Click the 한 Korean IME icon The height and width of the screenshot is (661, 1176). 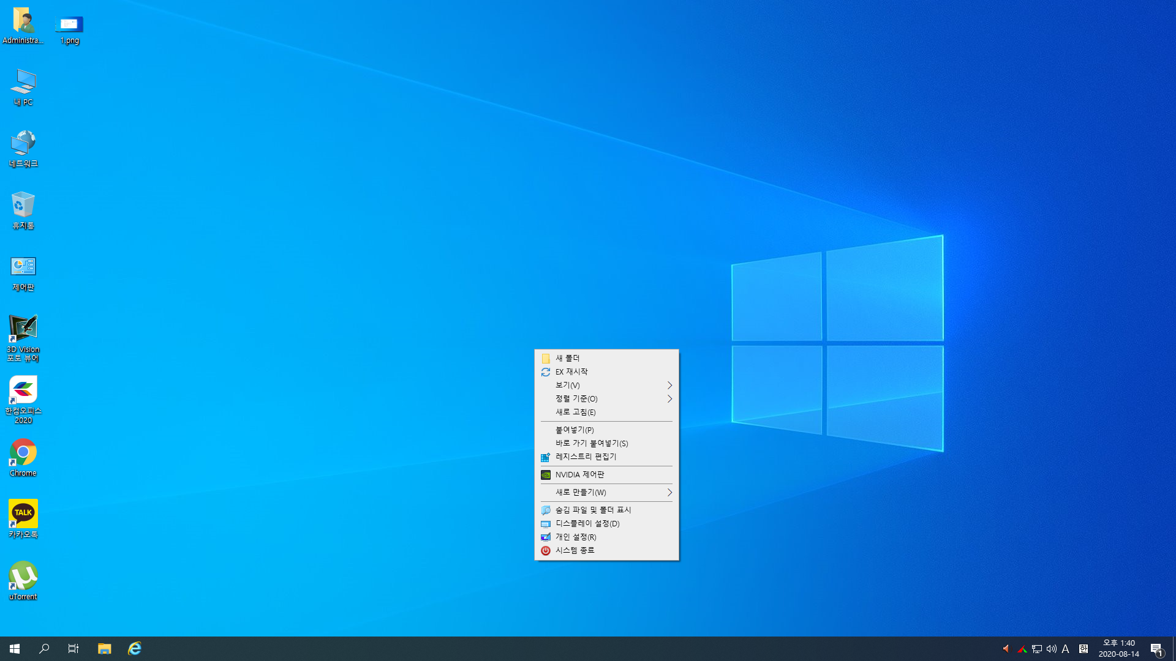point(1083,649)
